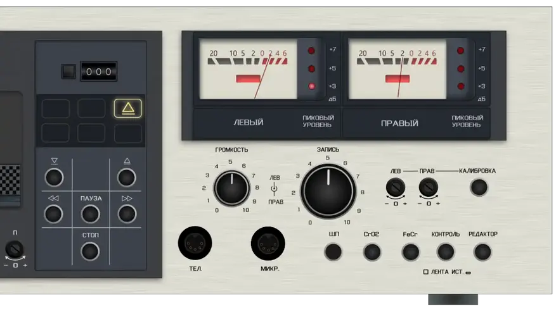
Task: Toggle the РЕДАКТОР editor button
Action: tap(482, 252)
